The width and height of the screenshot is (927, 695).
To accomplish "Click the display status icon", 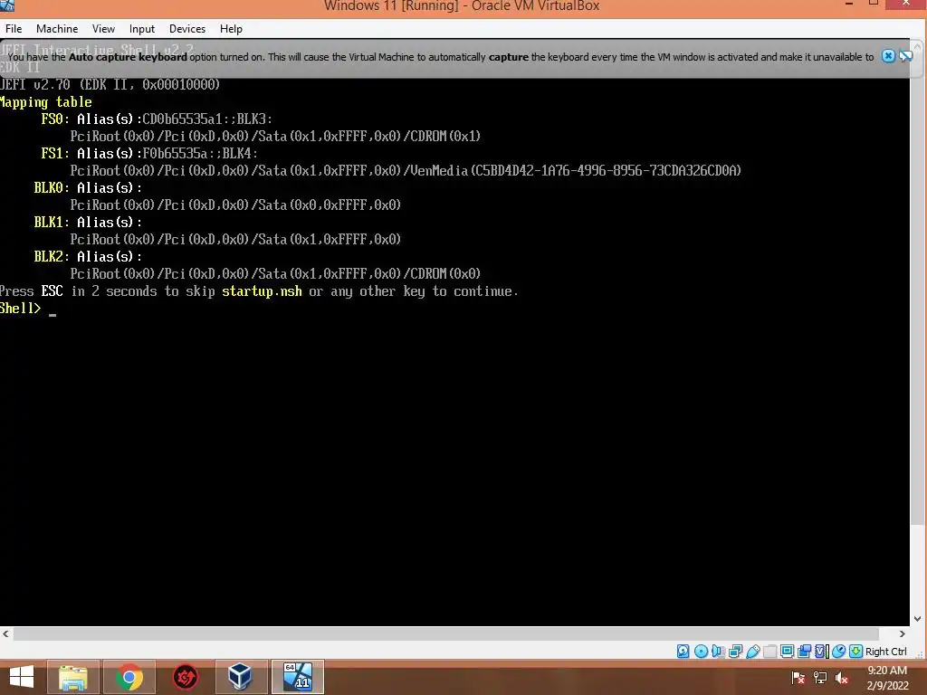I will 787,652.
